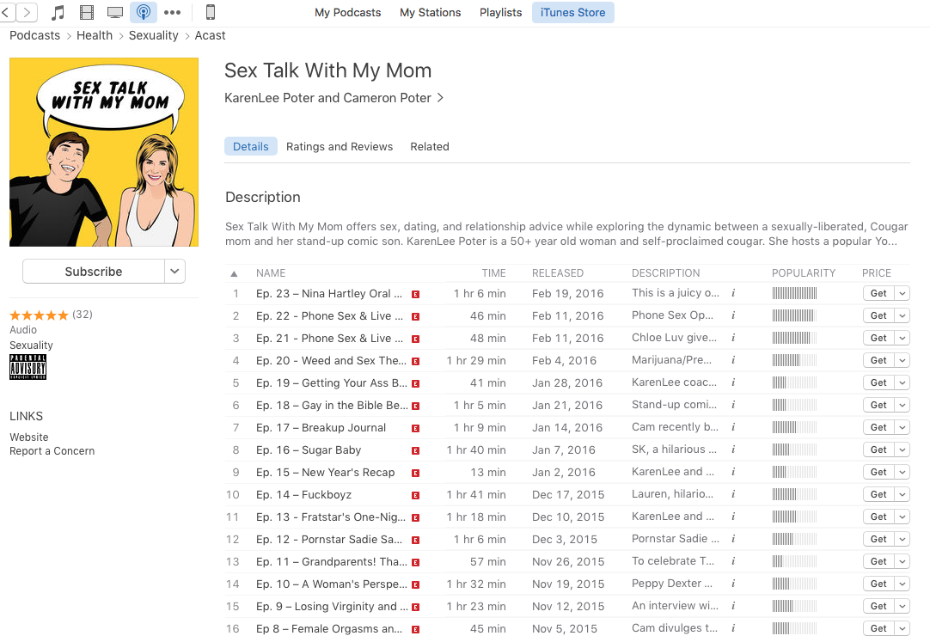
Task: Open the podcast Website link
Action: tap(29, 437)
